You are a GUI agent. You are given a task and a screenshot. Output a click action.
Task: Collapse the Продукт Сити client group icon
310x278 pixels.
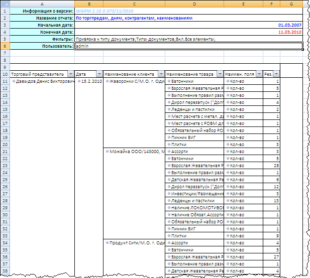click(108, 242)
